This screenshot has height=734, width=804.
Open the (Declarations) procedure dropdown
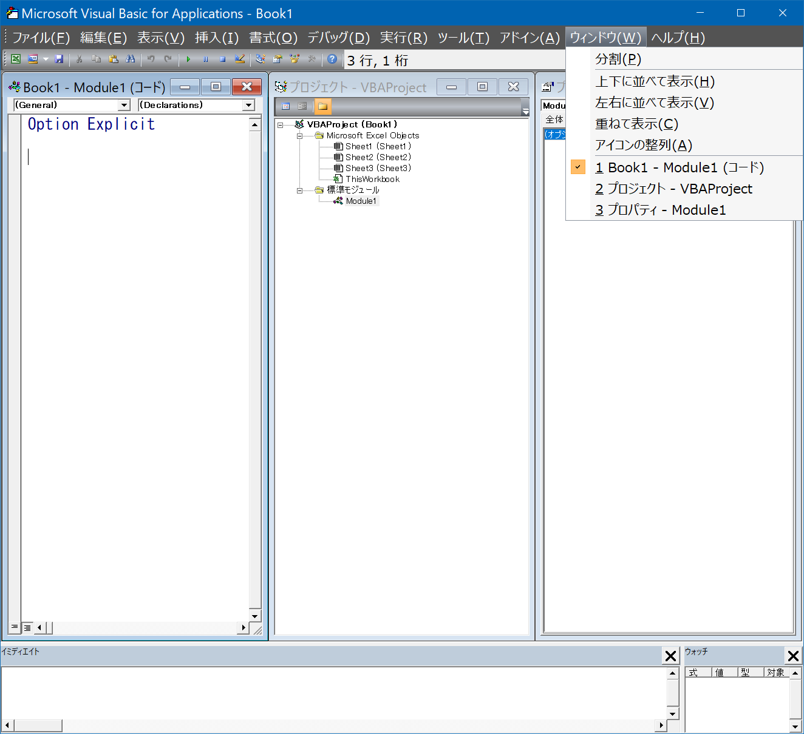tap(249, 104)
